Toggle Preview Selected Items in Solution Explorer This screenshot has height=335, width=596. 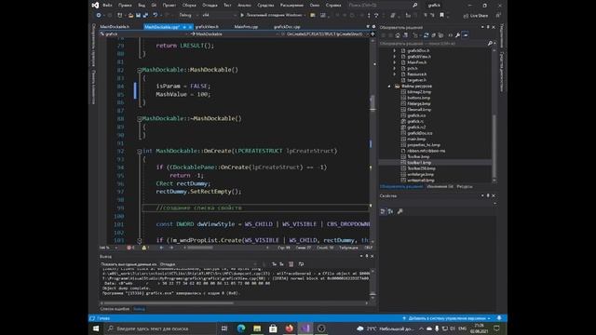tap(466, 35)
